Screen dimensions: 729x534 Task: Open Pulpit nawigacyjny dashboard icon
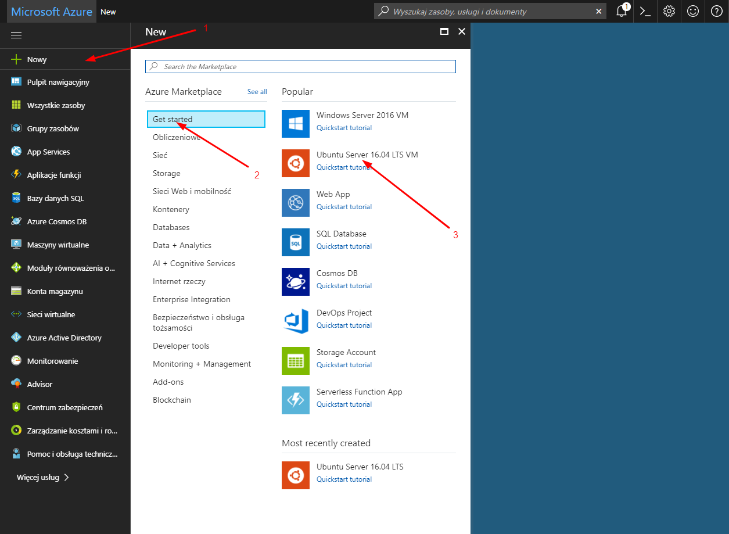tap(16, 82)
